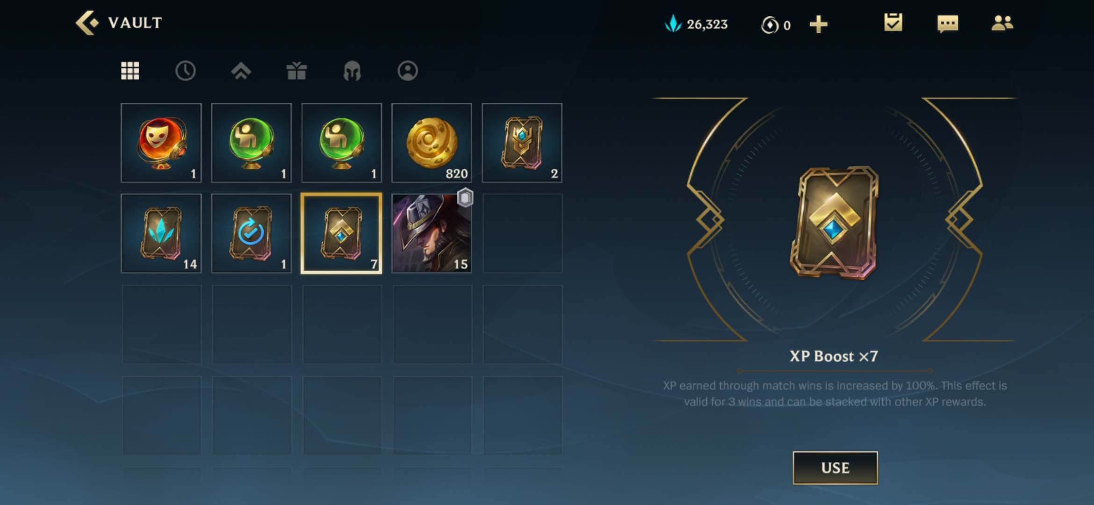Show the gift box items filter

tap(296, 71)
